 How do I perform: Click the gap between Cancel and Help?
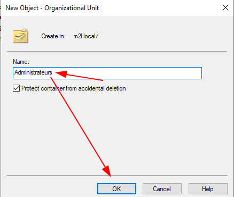tap(185, 189)
